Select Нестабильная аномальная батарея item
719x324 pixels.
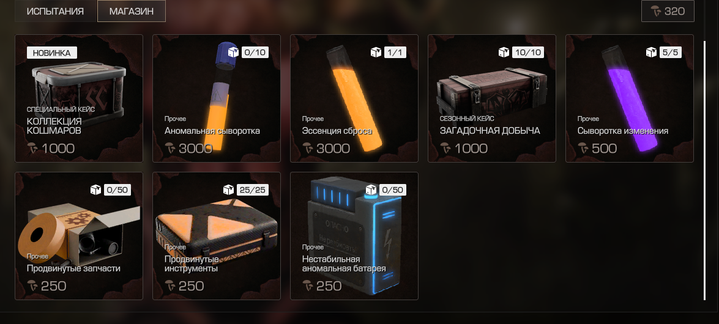coord(354,236)
